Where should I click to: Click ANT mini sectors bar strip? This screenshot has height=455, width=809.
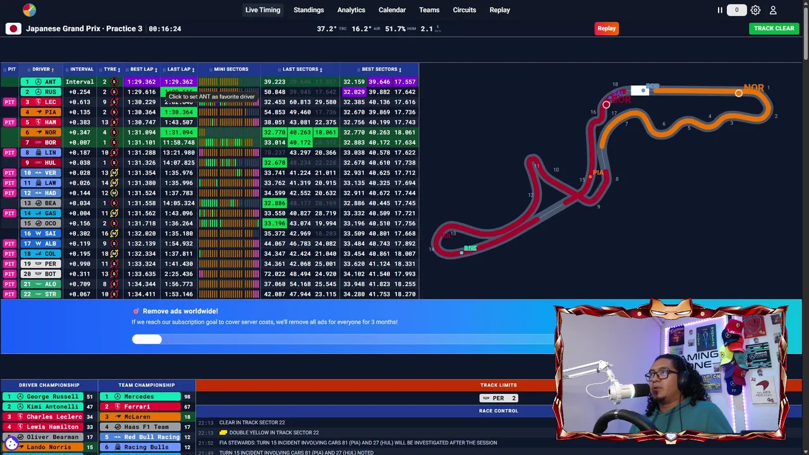click(x=229, y=82)
